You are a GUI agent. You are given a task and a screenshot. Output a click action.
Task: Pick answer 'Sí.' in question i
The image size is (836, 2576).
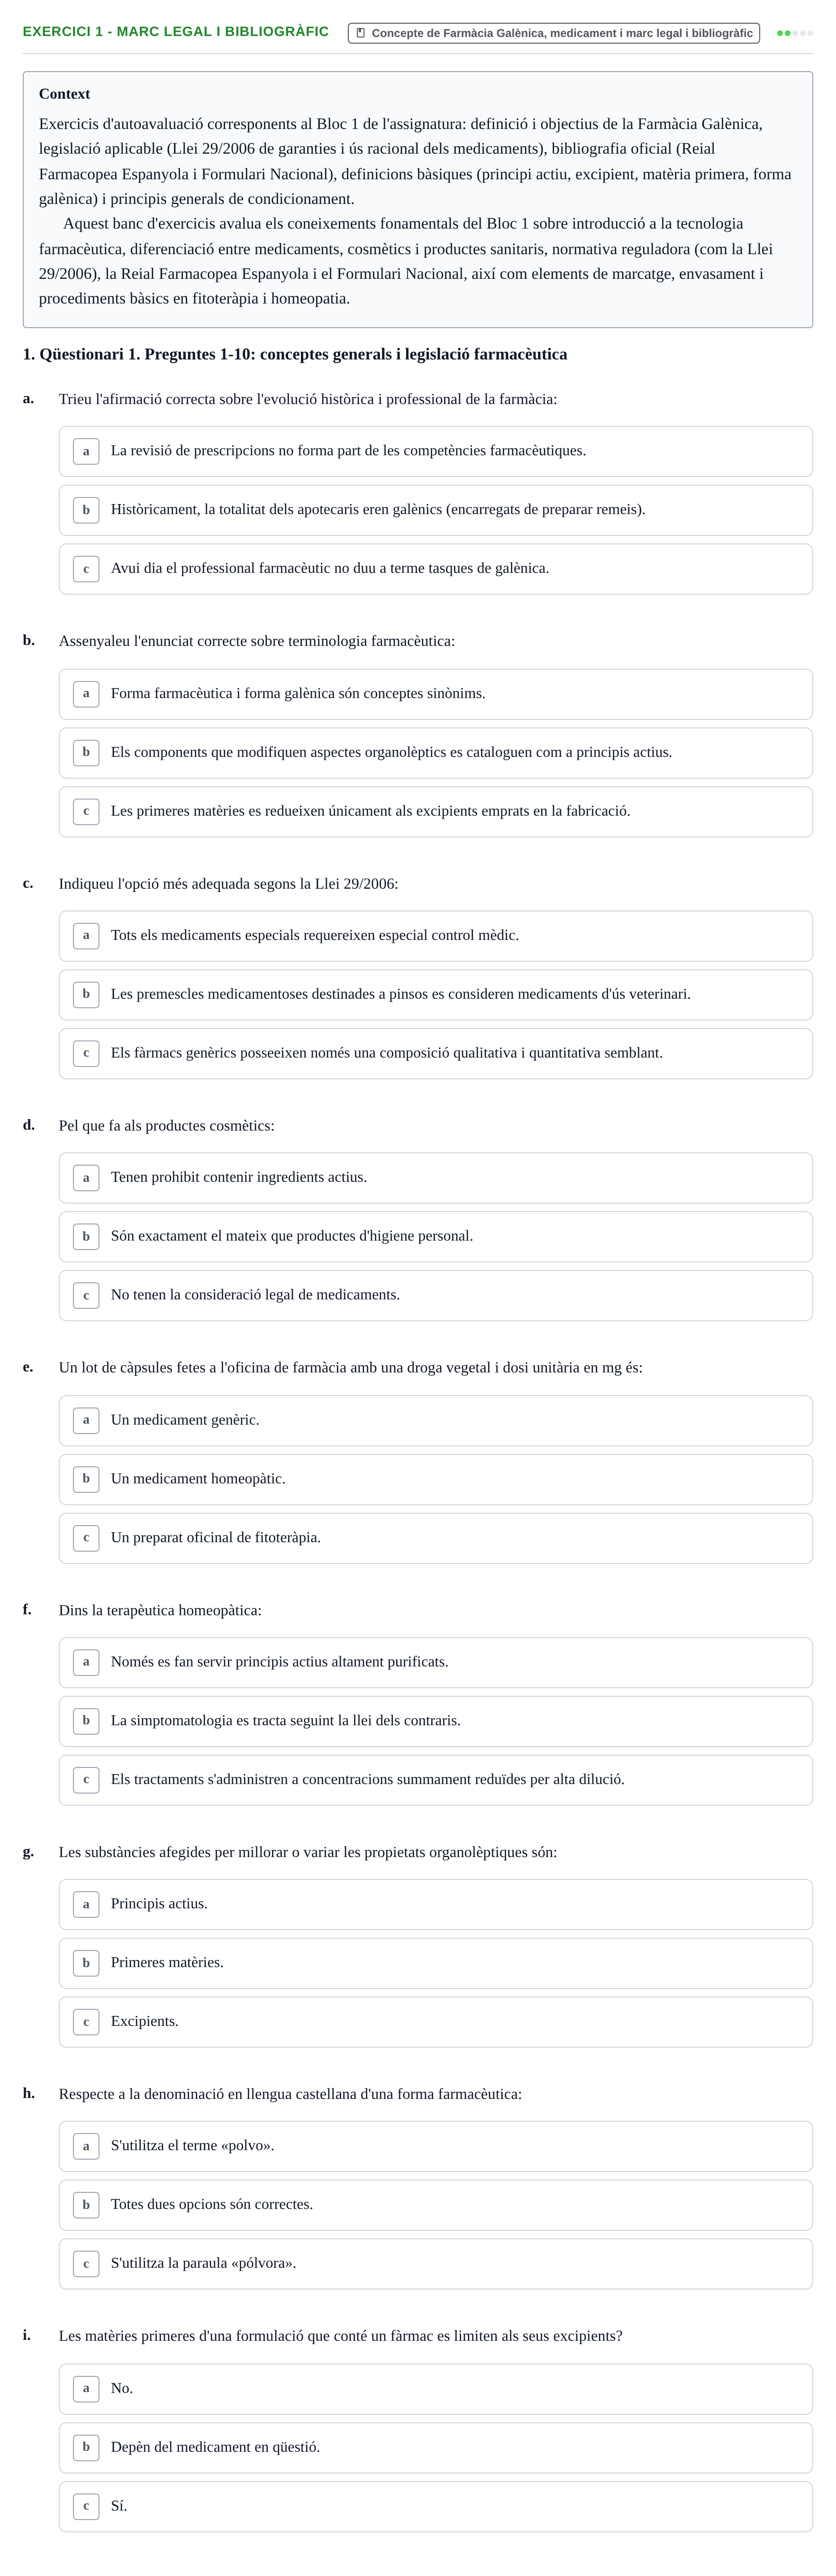[x=436, y=2506]
